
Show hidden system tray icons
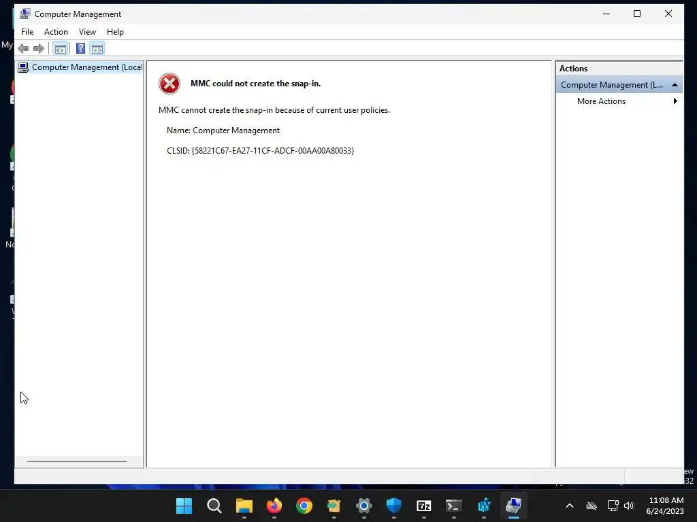click(x=570, y=506)
